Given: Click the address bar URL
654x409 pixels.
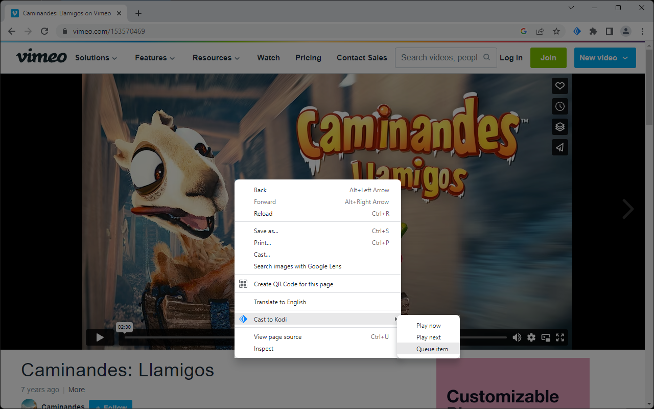Looking at the screenshot, I should click(x=109, y=31).
